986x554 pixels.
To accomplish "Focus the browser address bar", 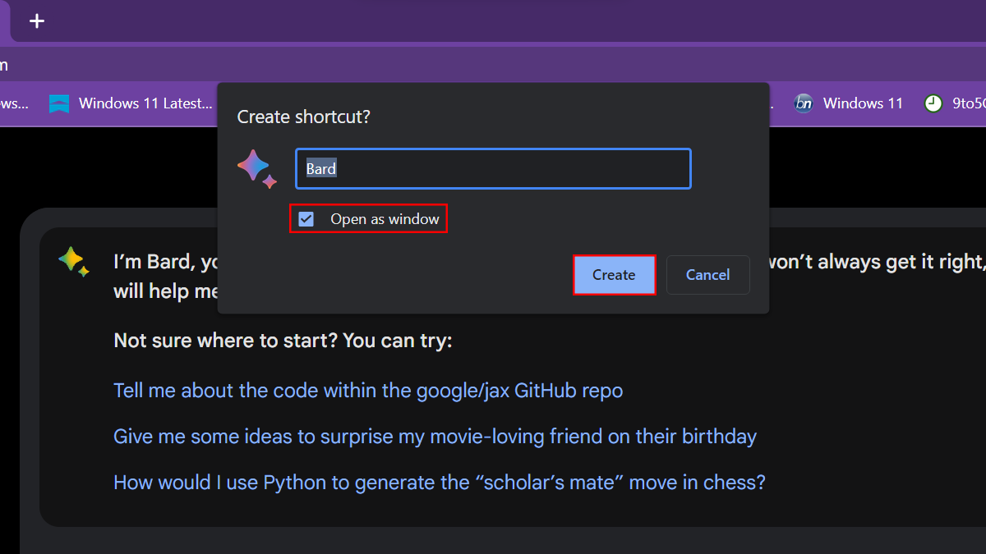I will (493, 64).
